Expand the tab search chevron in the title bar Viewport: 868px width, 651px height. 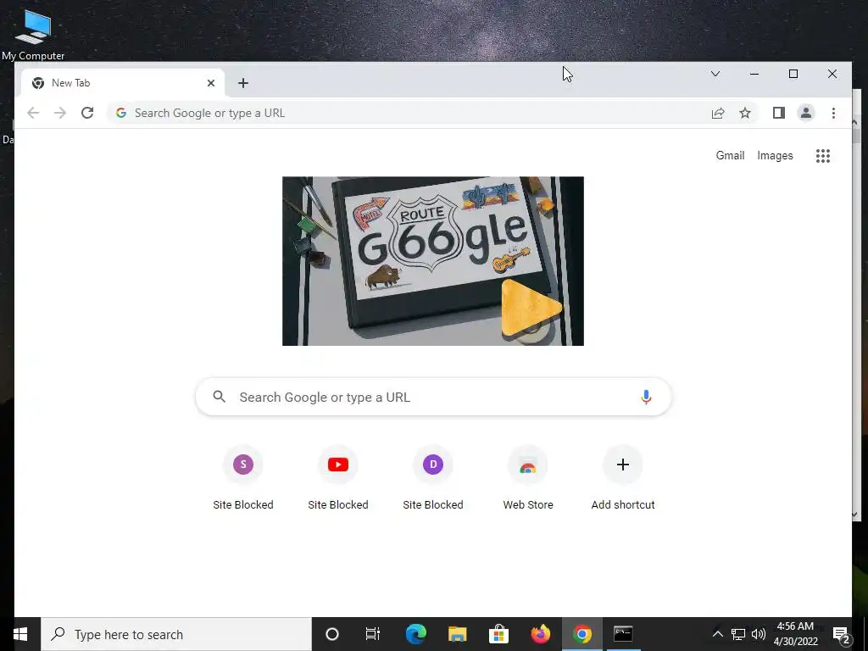coord(715,74)
